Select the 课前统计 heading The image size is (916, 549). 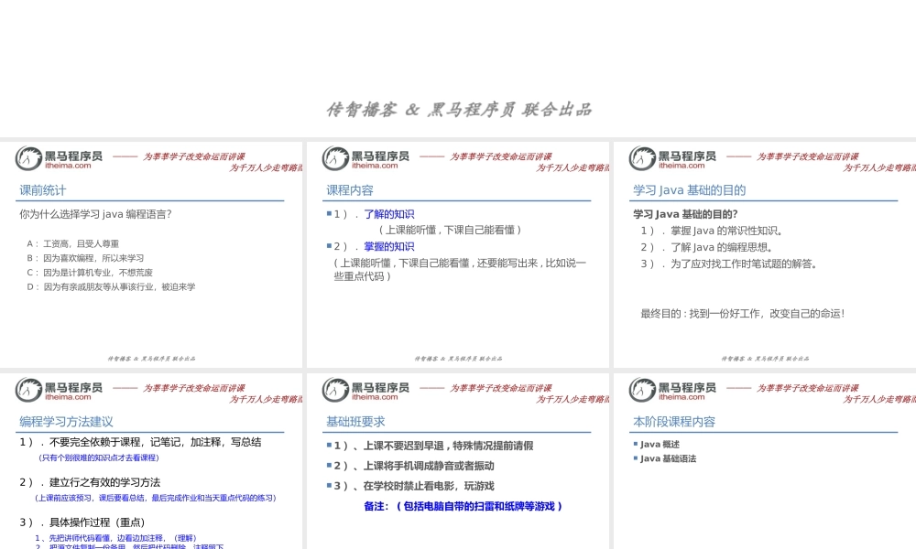pyautogui.click(x=40, y=190)
